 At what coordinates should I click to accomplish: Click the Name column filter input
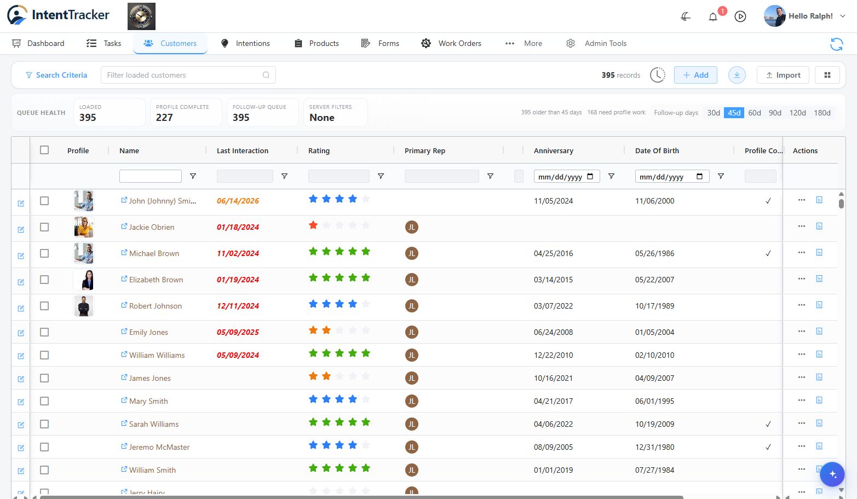(x=150, y=176)
